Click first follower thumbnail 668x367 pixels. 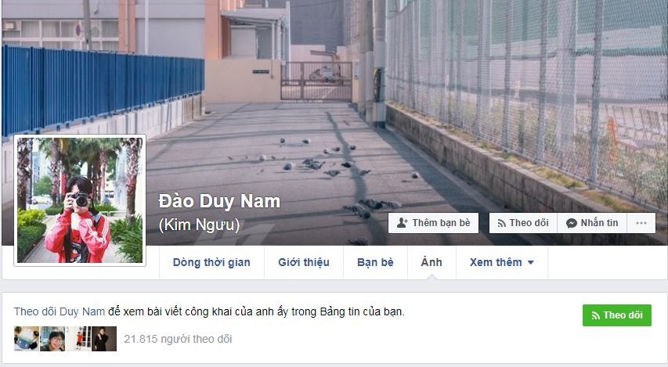(x=27, y=339)
